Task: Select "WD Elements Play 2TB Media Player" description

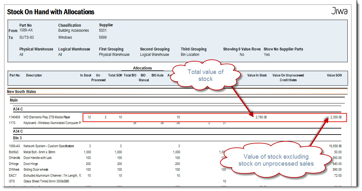Action: (x=46, y=117)
